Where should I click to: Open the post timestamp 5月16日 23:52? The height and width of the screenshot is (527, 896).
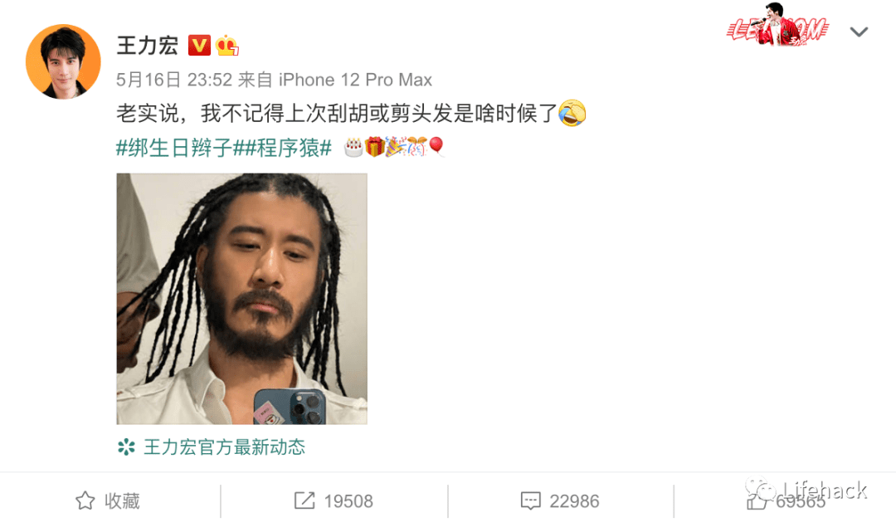(173, 80)
